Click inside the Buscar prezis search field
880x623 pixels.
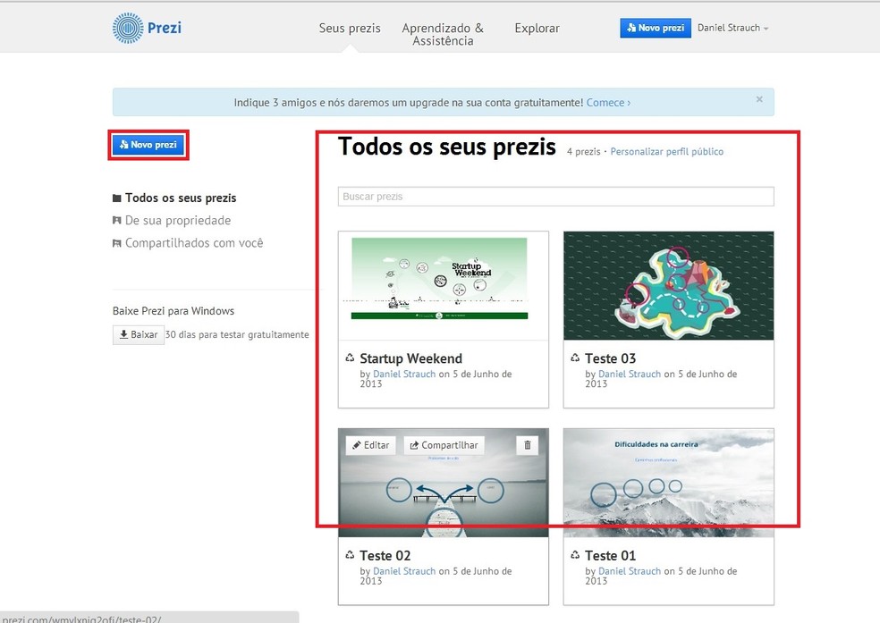tap(555, 196)
